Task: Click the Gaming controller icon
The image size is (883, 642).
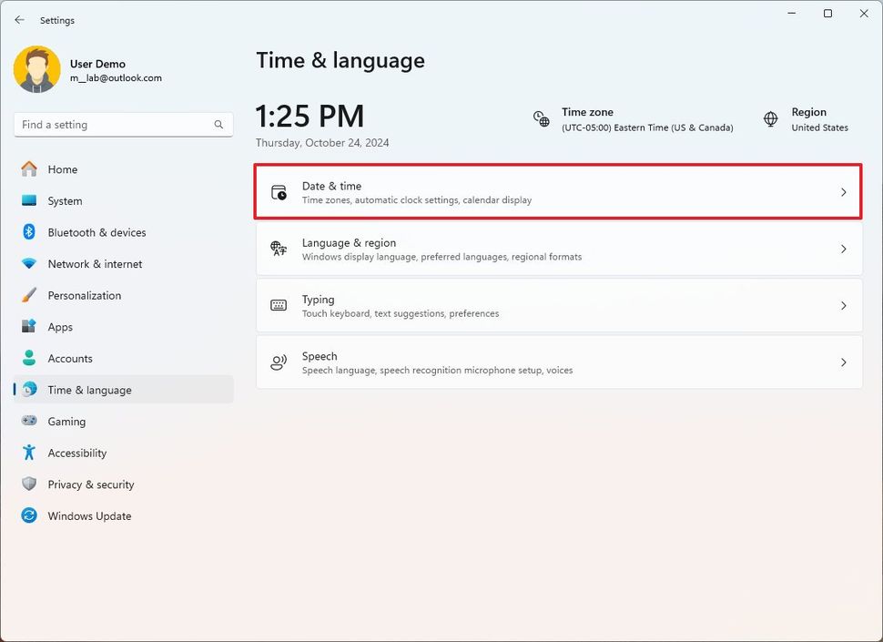Action: [30, 421]
